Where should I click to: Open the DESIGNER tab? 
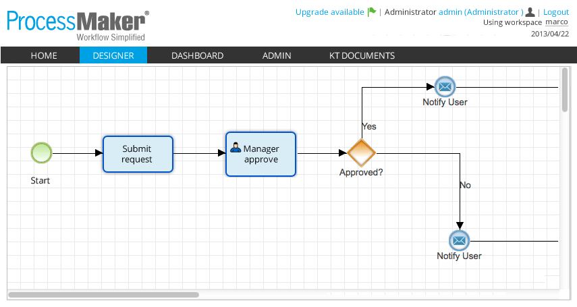pyautogui.click(x=113, y=55)
